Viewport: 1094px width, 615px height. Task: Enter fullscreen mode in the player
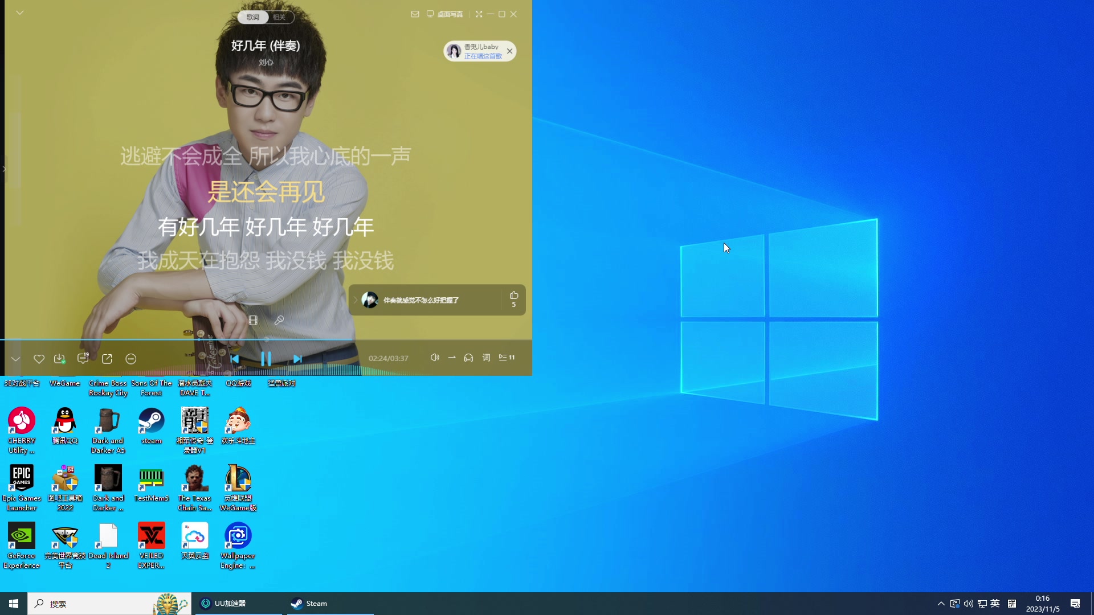tap(479, 14)
